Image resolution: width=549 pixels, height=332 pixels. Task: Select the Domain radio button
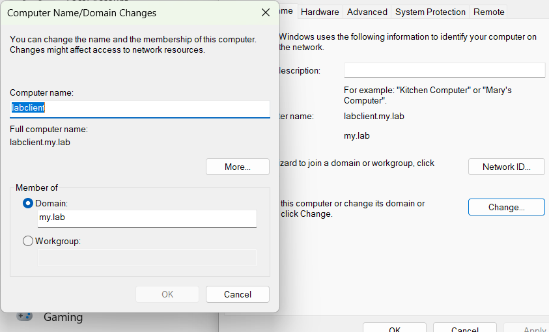tap(28, 203)
